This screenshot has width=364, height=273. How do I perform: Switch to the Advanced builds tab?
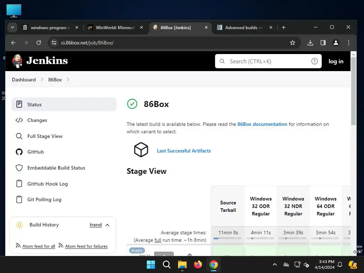(244, 28)
